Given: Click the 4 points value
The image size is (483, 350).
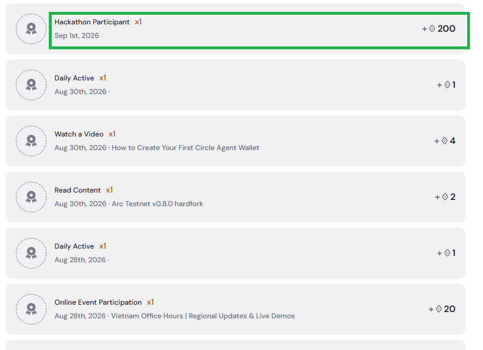Looking at the screenshot, I should point(452,141).
